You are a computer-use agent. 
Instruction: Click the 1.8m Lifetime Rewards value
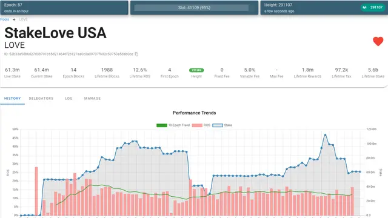pyautogui.click(x=307, y=70)
